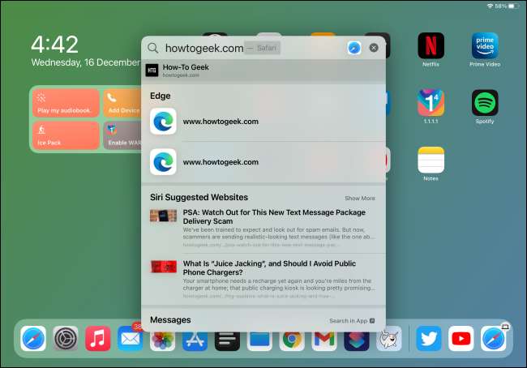Launch the 1.1.1.1 app
The width and height of the screenshot is (527, 368).
(x=431, y=102)
